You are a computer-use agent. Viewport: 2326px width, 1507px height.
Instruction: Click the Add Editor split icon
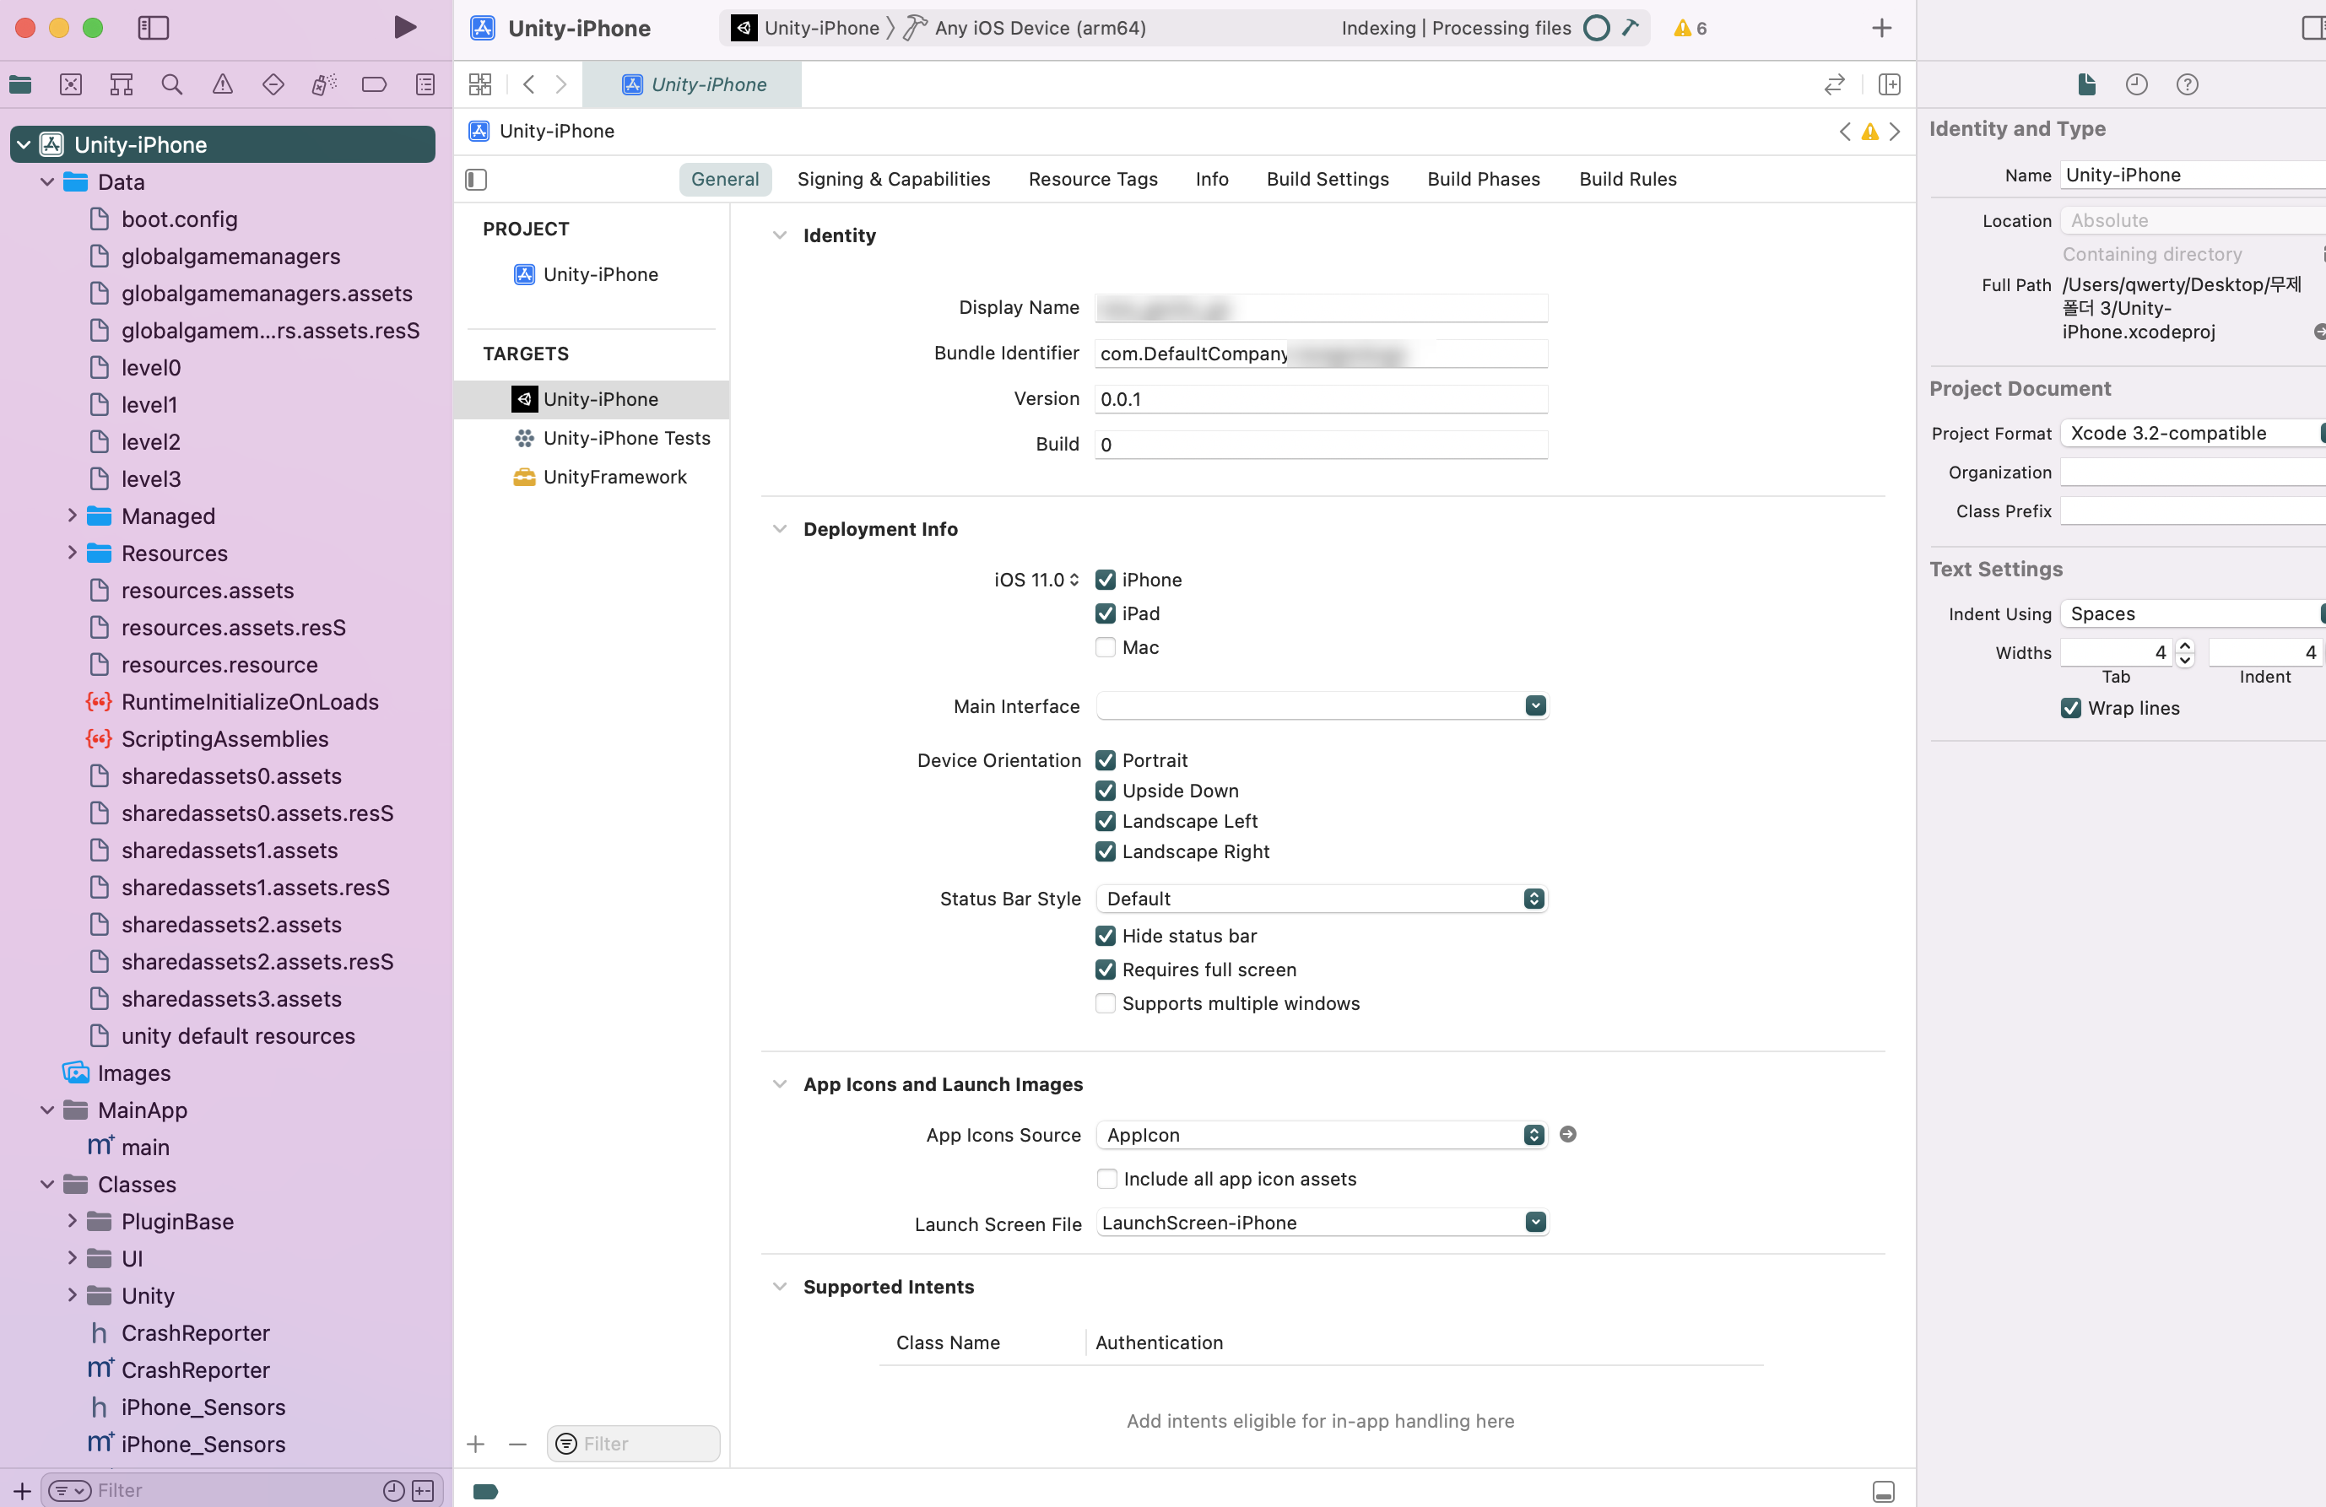tap(1889, 85)
